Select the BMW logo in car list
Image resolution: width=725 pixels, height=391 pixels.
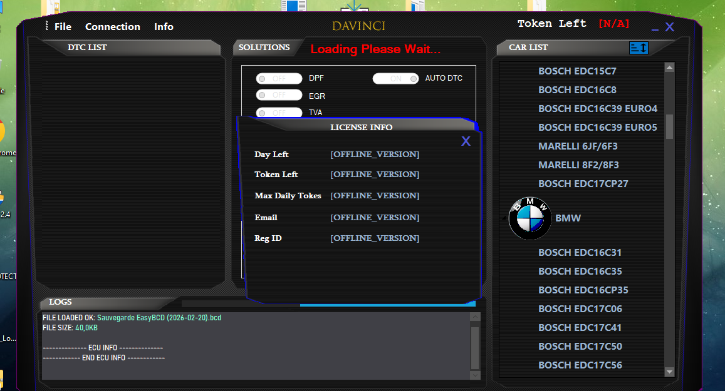click(x=530, y=218)
